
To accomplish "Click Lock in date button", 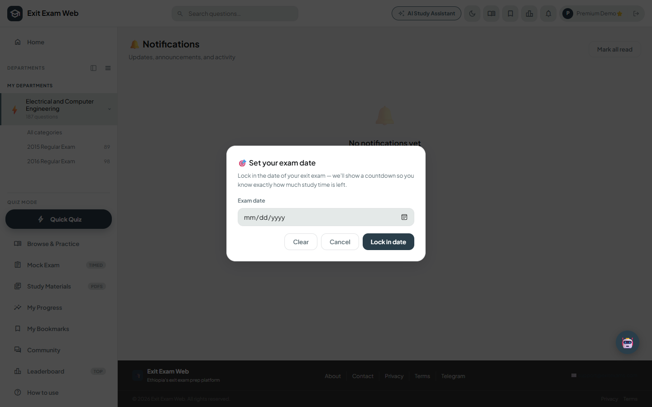I will 388,242.
